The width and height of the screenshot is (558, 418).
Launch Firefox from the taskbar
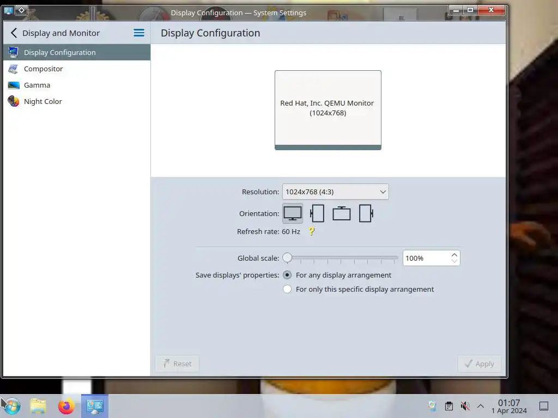point(66,406)
